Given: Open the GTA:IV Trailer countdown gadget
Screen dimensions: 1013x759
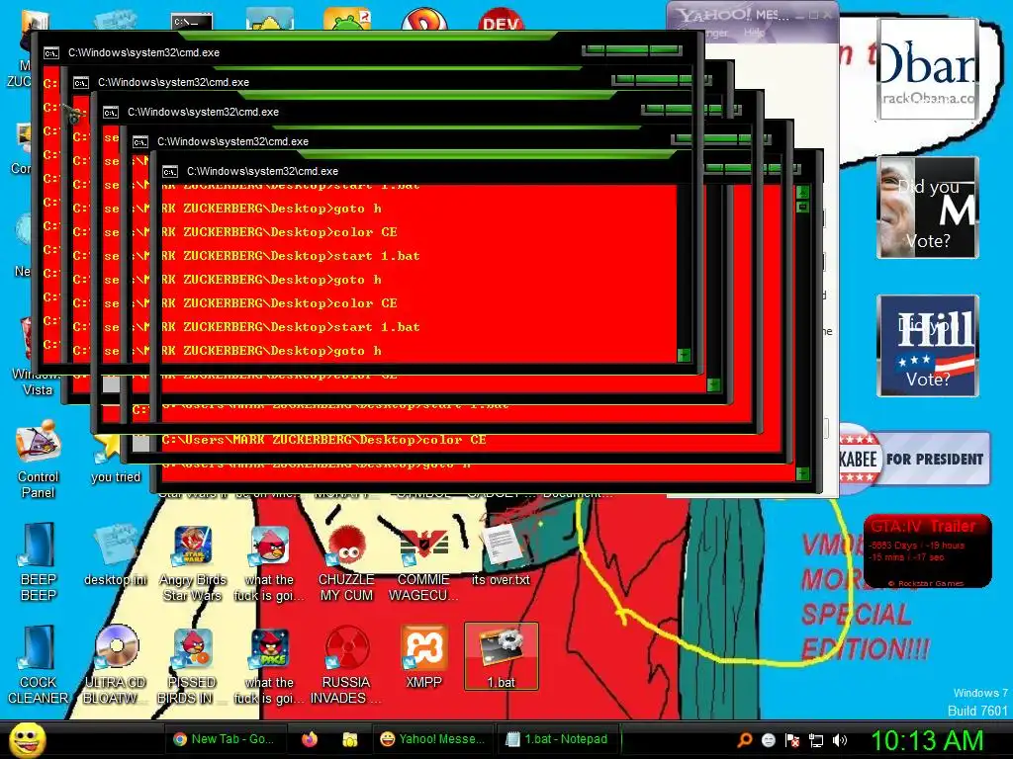Looking at the screenshot, I should coord(927,551).
